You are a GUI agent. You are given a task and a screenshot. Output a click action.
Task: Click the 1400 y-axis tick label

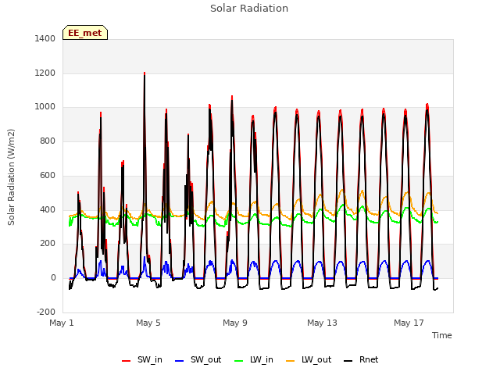point(45,38)
